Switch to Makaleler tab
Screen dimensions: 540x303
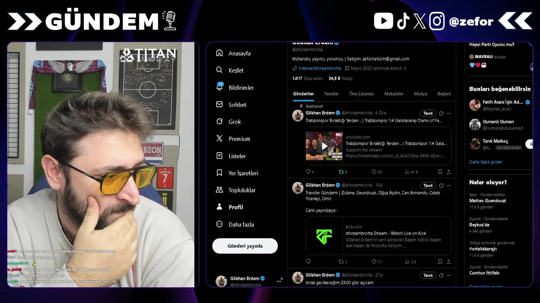pos(394,94)
